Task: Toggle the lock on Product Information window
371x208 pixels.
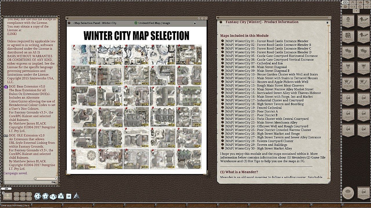Action: [327, 22]
